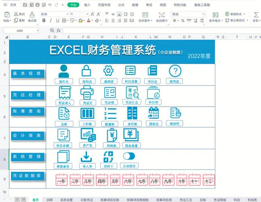261x202 pixels.
Task: Open the 九月 voucher calendar icon
Action: pyautogui.click(x=168, y=180)
